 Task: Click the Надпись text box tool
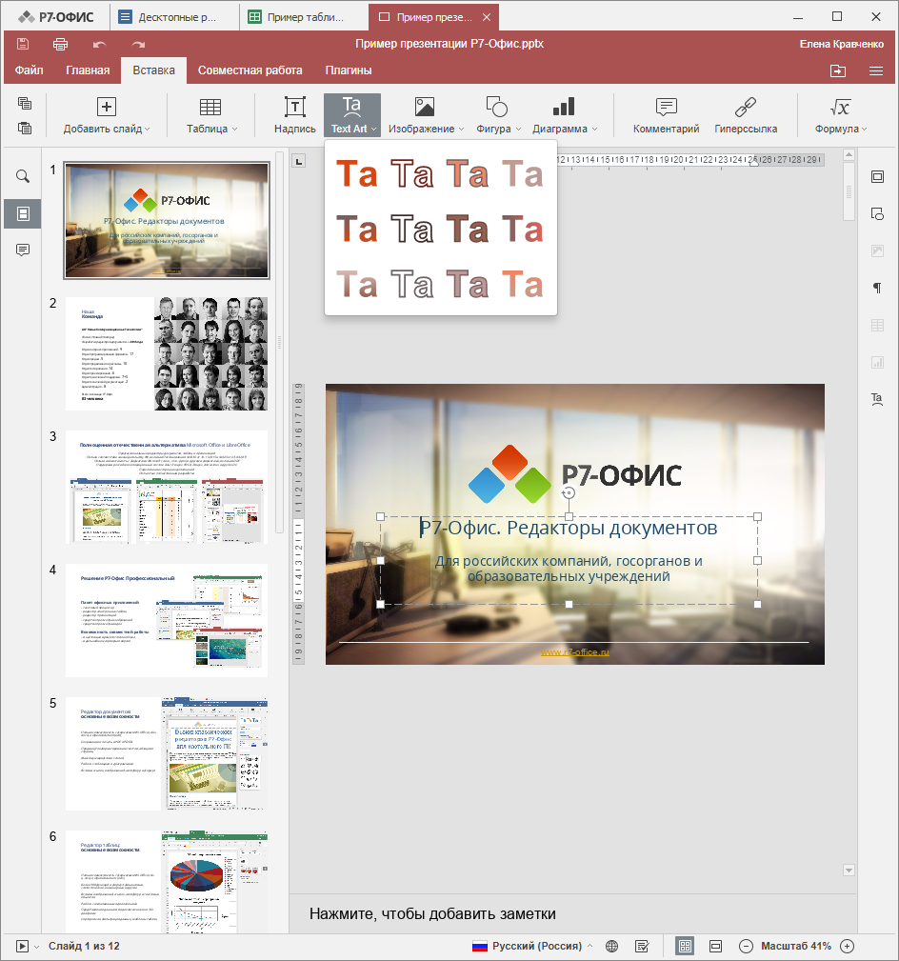295,114
